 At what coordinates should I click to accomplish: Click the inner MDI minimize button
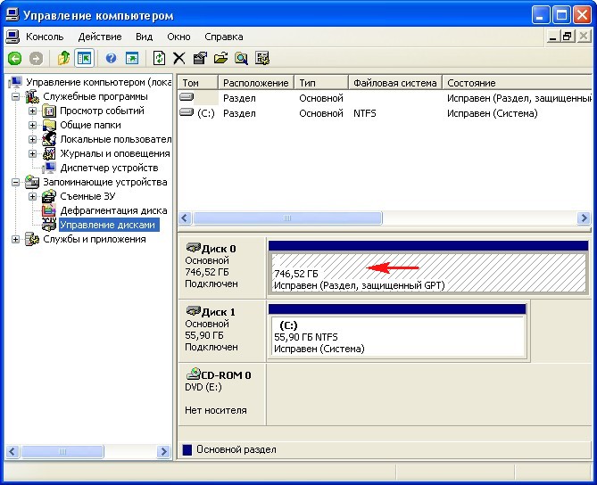(553, 37)
